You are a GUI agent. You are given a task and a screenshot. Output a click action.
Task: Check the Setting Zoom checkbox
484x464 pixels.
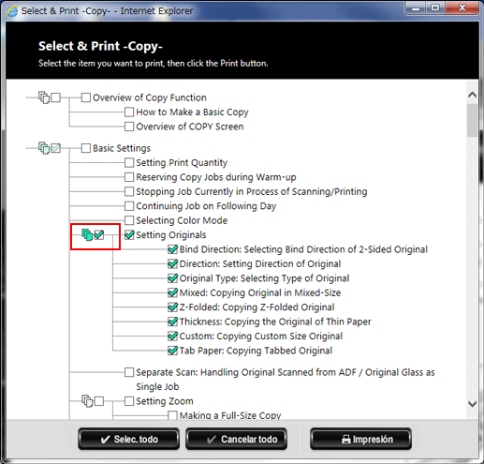pos(129,401)
